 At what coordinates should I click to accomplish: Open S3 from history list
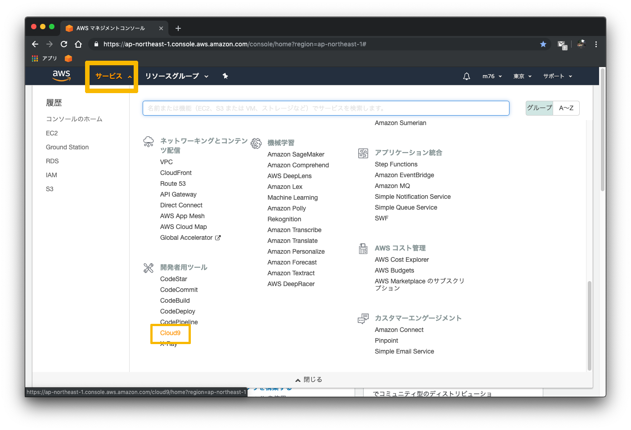pos(50,189)
